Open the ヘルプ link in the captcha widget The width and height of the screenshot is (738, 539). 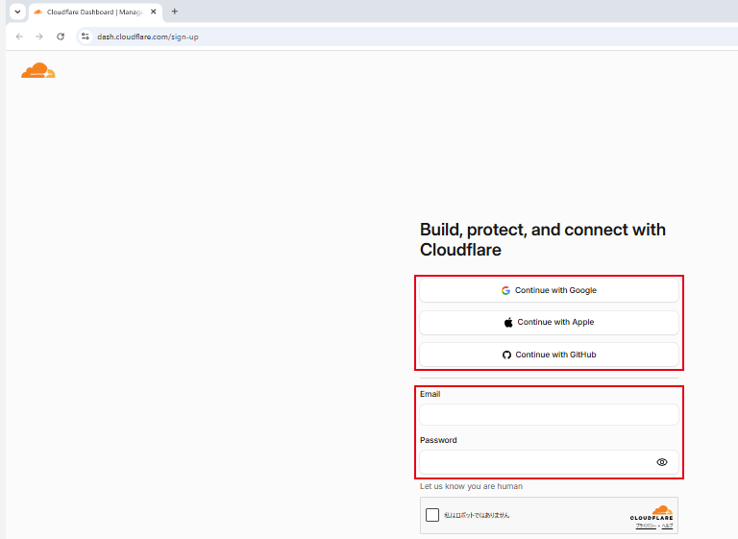[668, 526]
